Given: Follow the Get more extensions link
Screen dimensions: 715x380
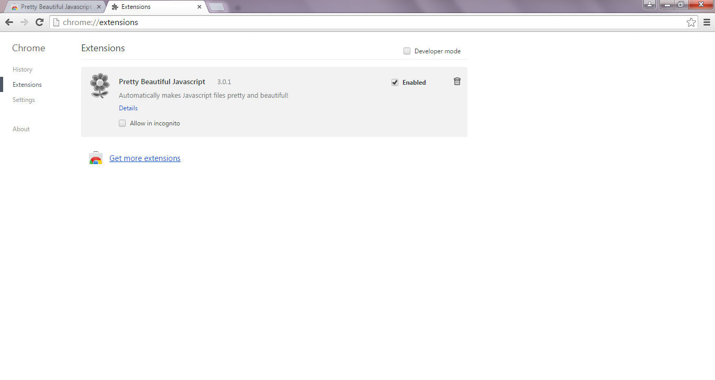Looking at the screenshot, I should tap(145, 158).
